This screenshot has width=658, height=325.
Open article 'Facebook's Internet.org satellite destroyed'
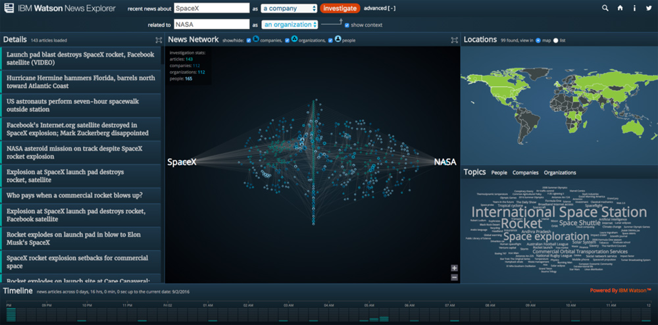(x=80, y=129)
